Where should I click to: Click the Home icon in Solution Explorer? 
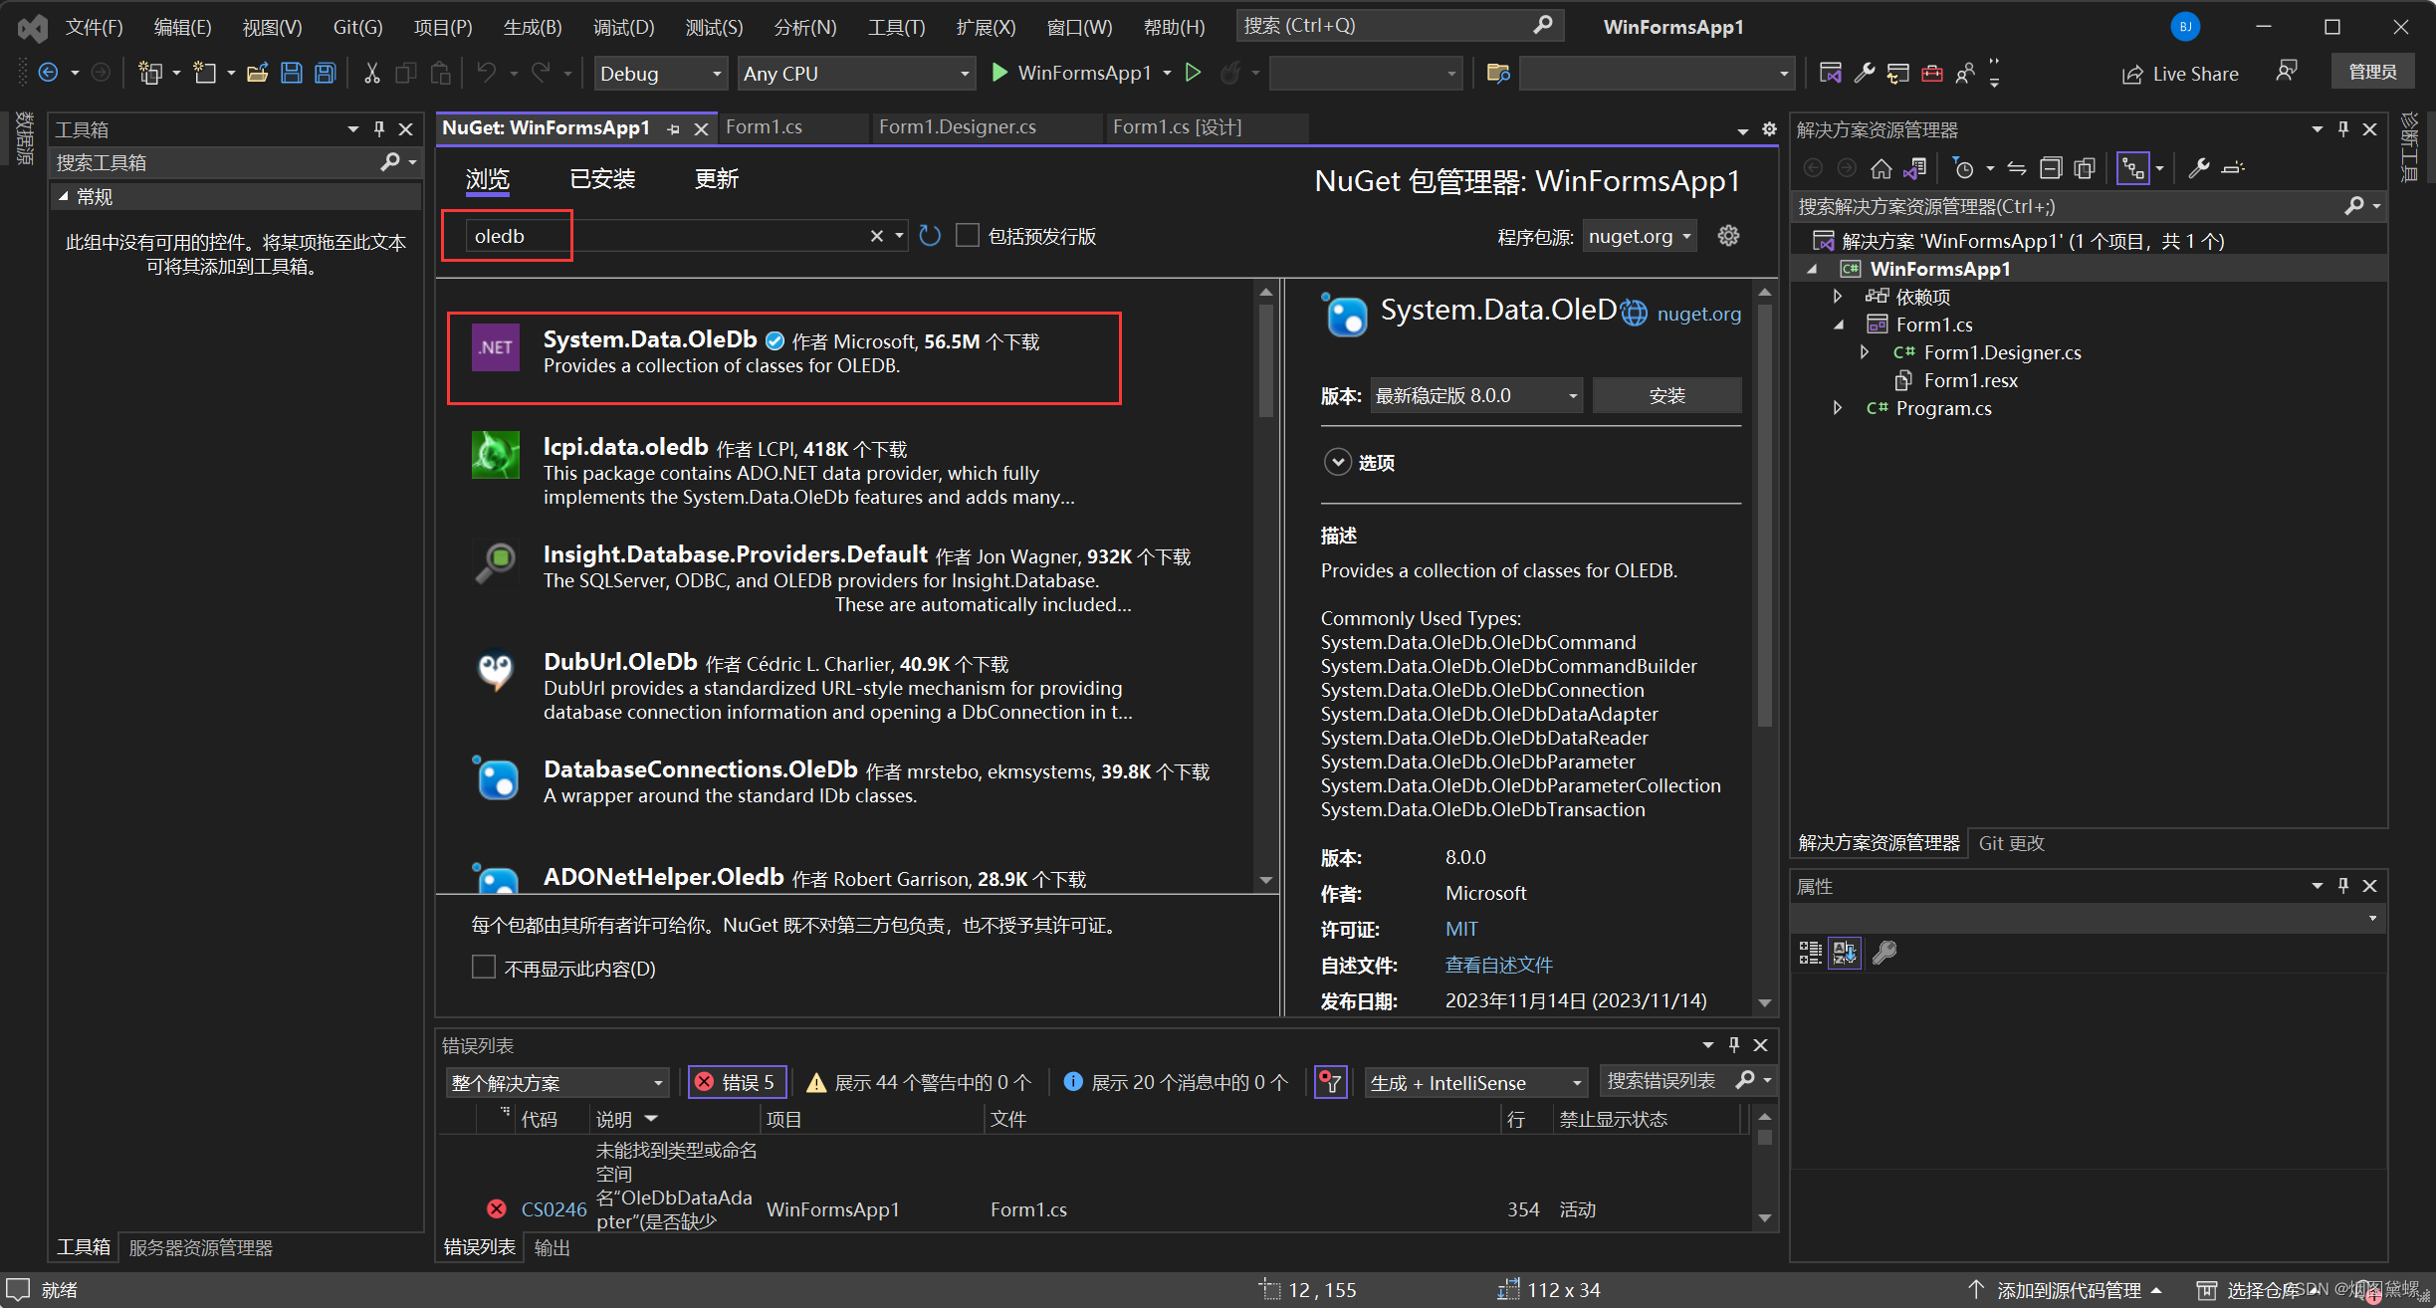tap(1881, 168)
